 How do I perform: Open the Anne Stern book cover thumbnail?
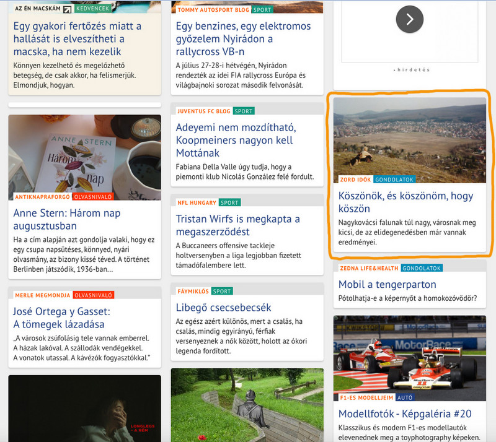(x=85, y=157)
